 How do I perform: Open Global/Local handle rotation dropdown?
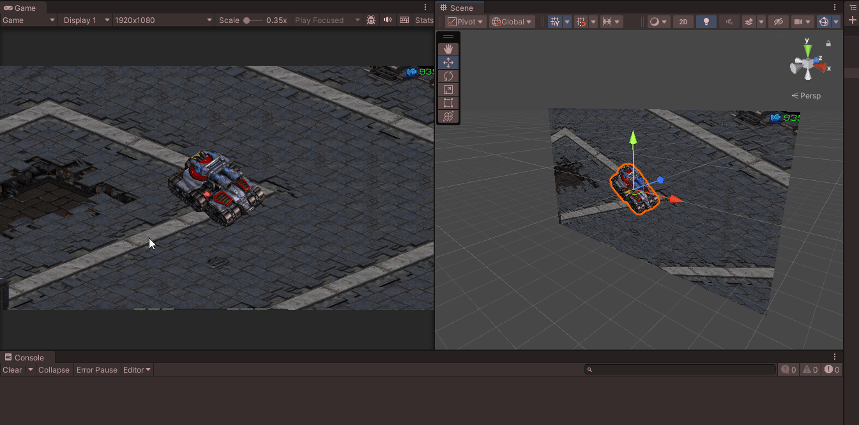click(512, 22)
